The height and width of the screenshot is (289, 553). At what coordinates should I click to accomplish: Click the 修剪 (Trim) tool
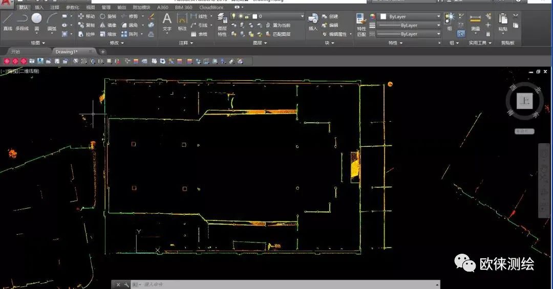pyautogui.click(x=130, y=16)
